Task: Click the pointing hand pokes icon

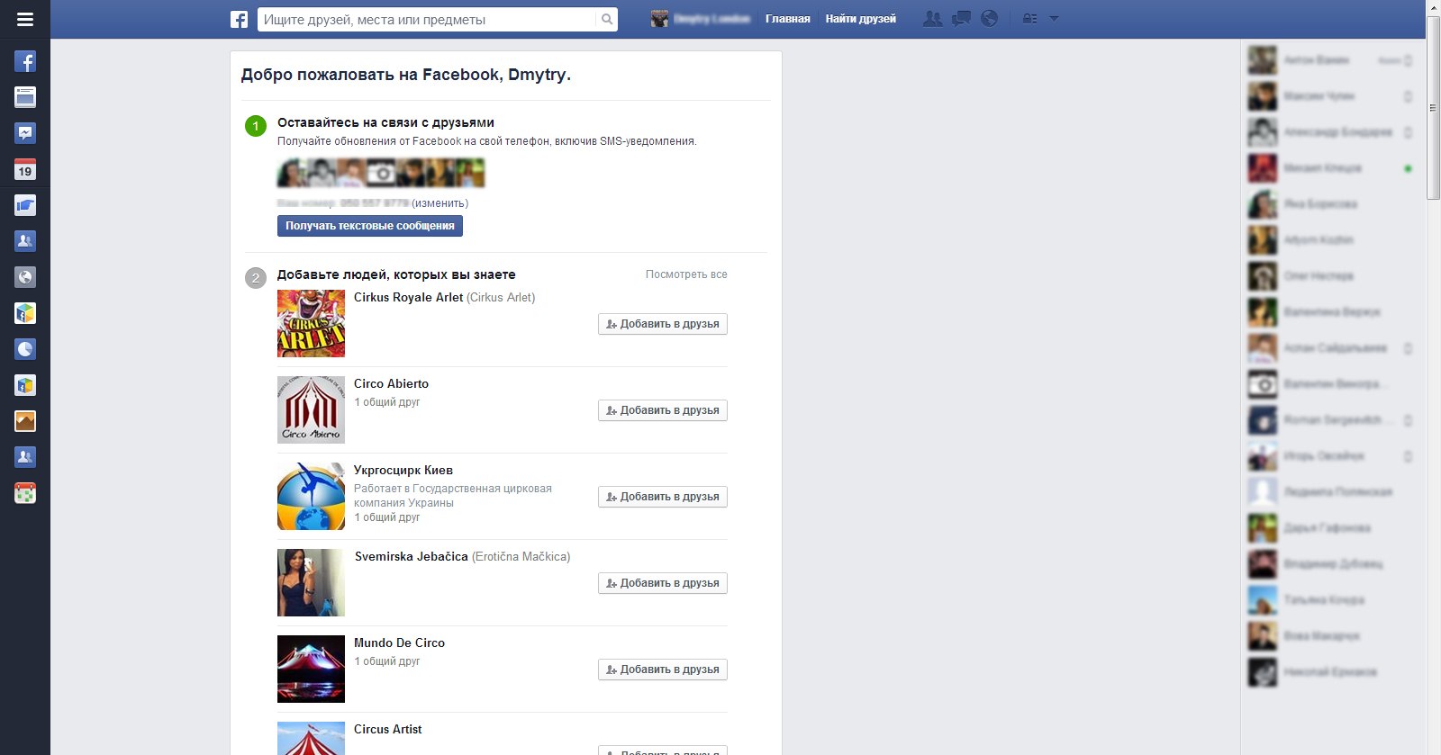Action: point(25,205)
